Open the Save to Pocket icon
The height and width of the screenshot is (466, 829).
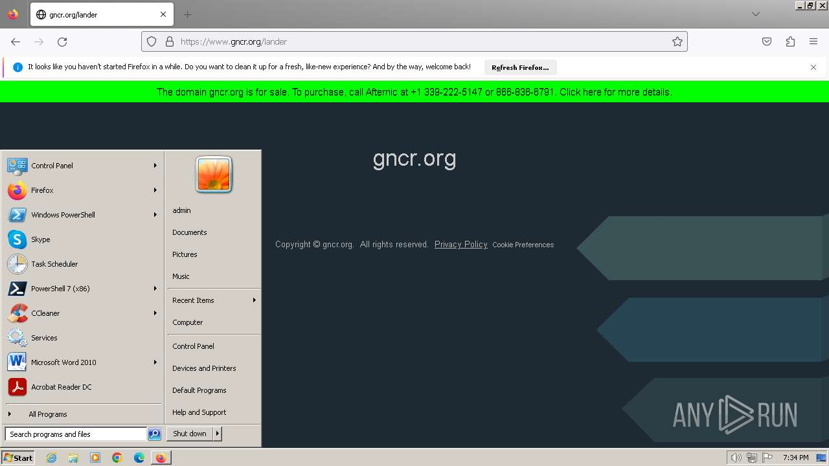767,41
